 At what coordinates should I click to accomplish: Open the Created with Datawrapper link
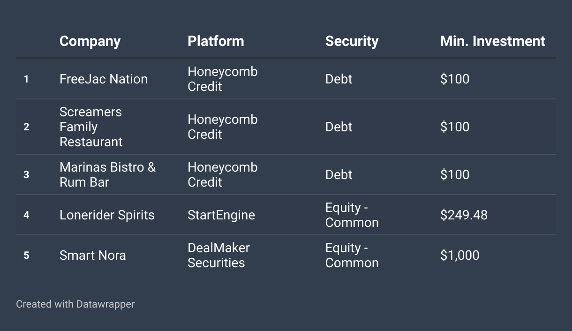[75, 304]
